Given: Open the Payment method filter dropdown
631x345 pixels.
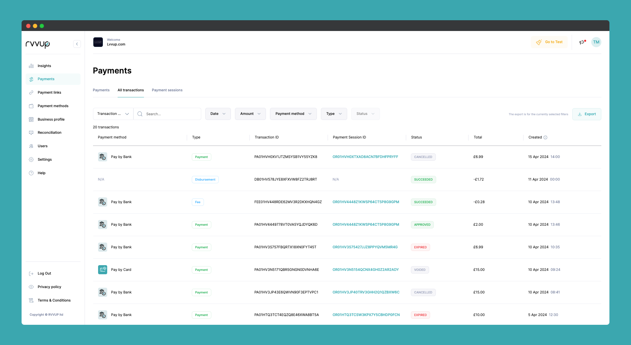Looking at the screenshot, I should (293, 114).
